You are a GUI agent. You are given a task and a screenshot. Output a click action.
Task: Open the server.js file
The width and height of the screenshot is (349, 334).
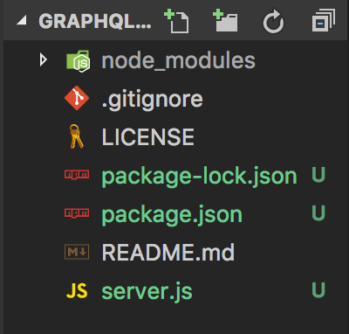pyautogui.click(x=147, y=292)
